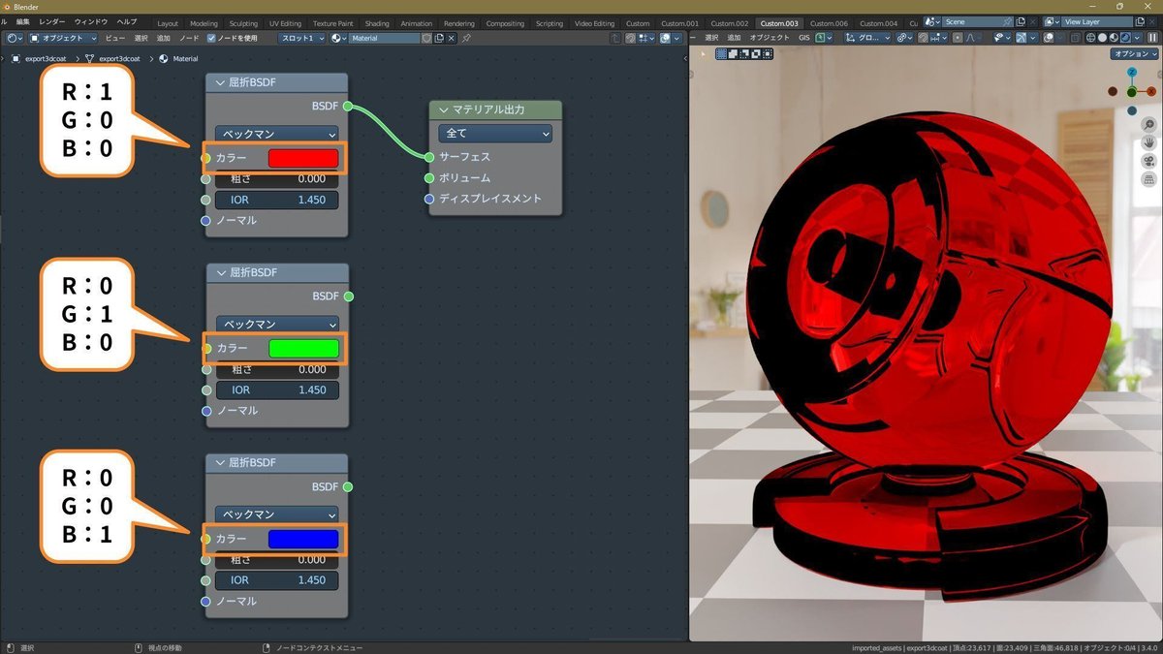This screenshot has height=654, width=1163.
Task: Click the parent node tree arrow icon
Action: [x=615, y=38]
